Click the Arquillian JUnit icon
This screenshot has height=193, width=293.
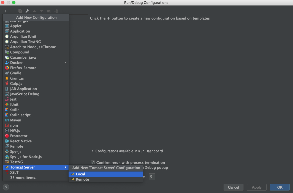pyautogui.click(x=7, y=36)
